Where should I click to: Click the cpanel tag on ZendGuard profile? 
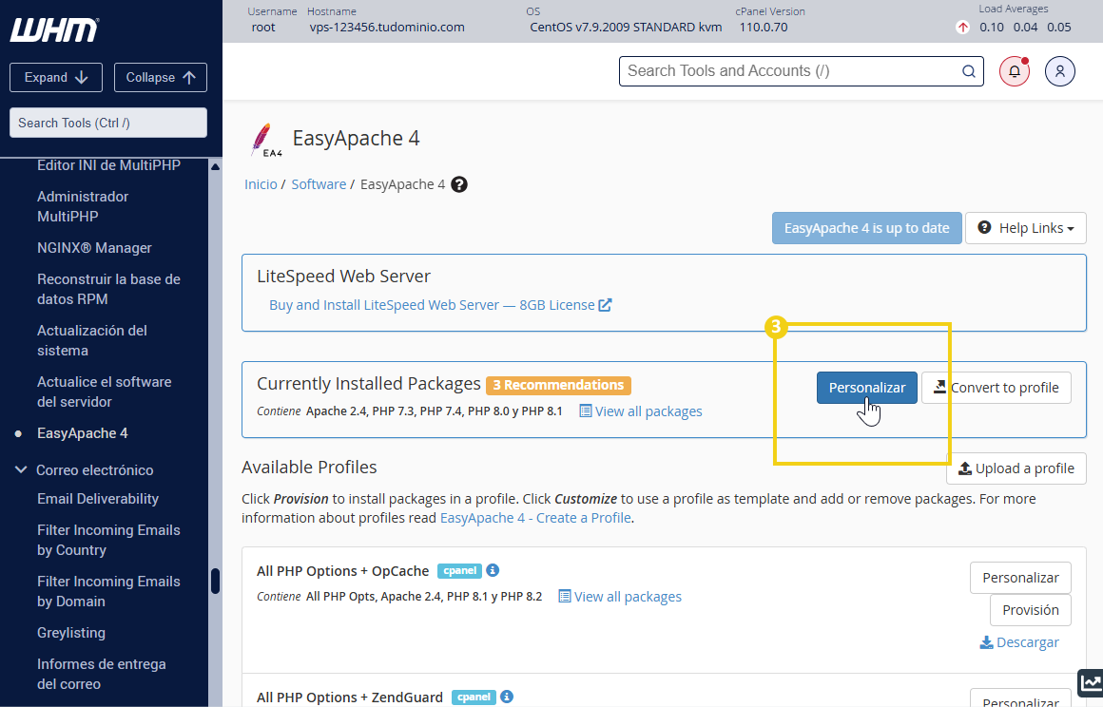tap(474, 697)
